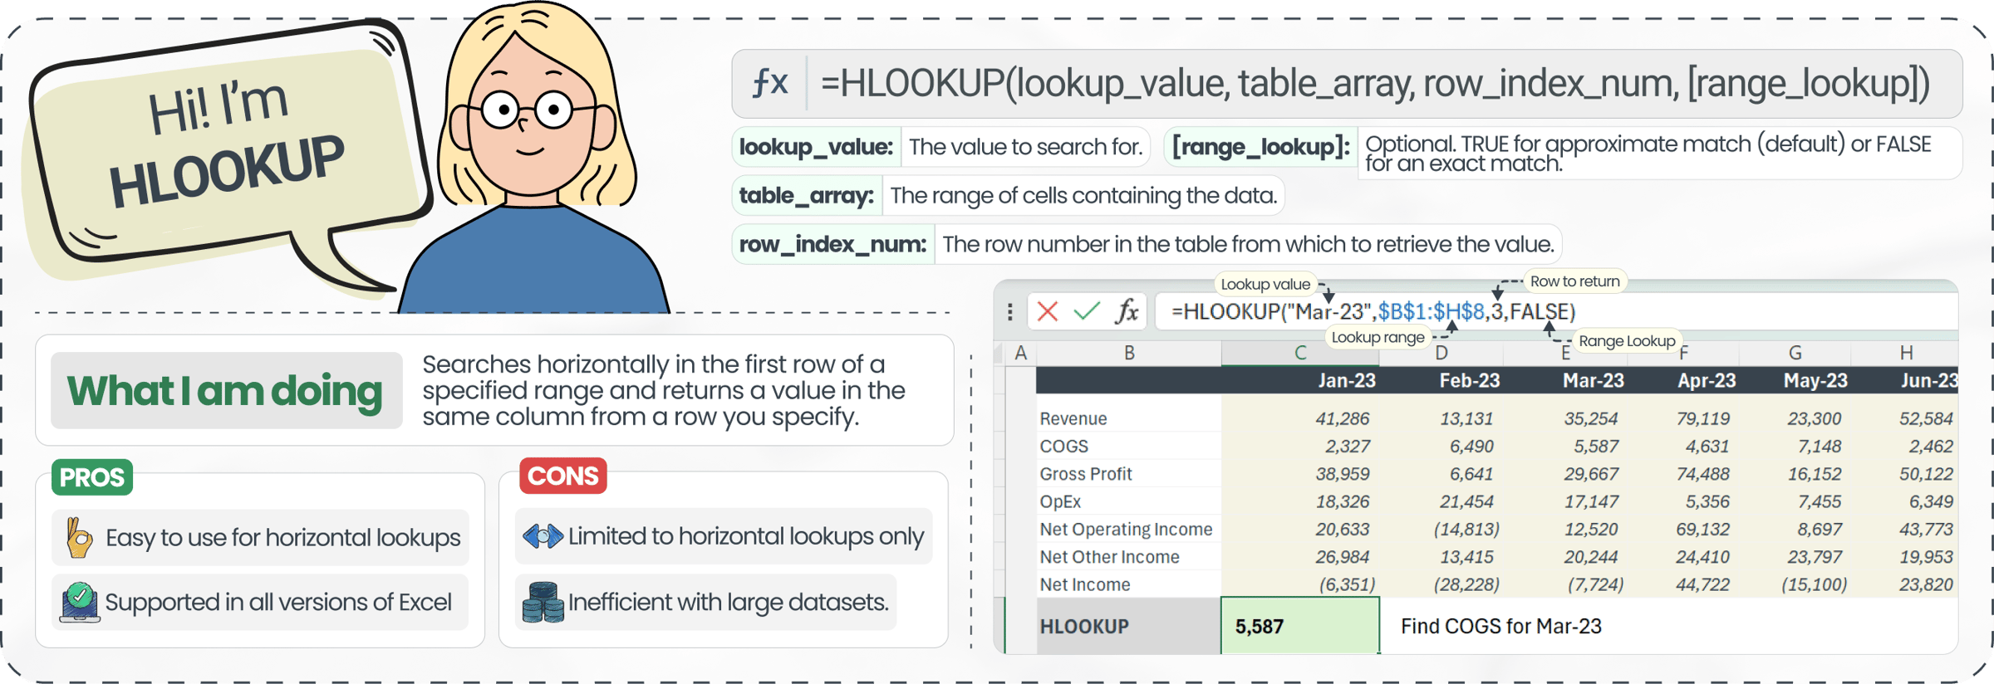Click the HLOOKUP label cell in the bottom row
The height and width of the screenshot is (684, 1994).
[1128, 626]
